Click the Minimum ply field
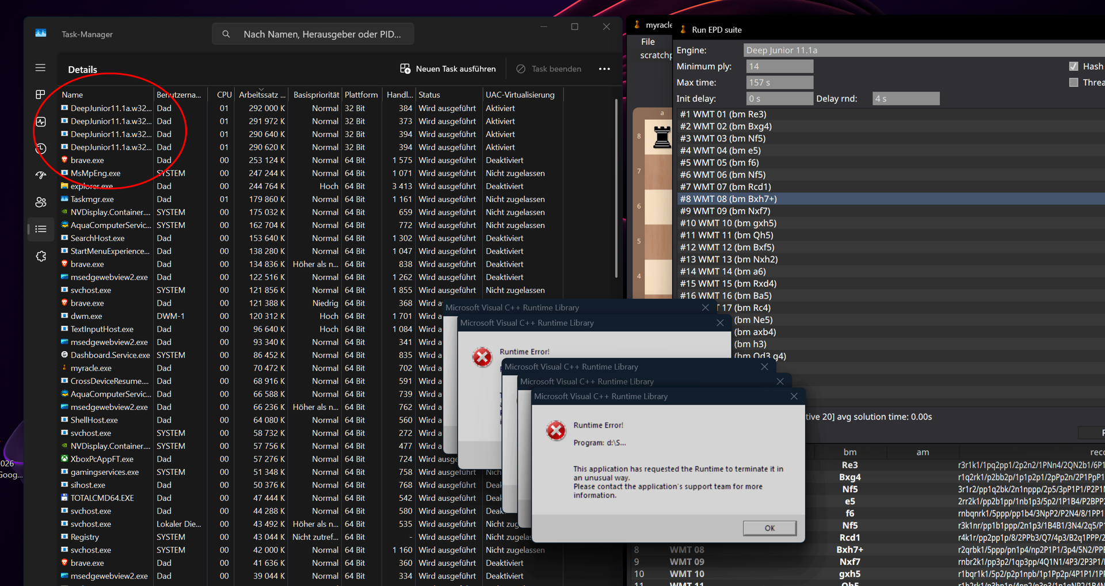This screenshot has width=1105, height=586. [x=780, y=66]
